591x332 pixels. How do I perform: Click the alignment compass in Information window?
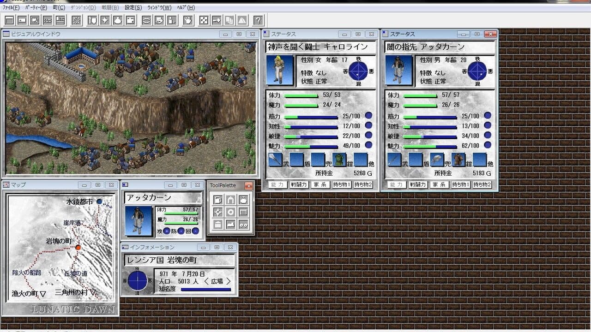click(138, 280)
